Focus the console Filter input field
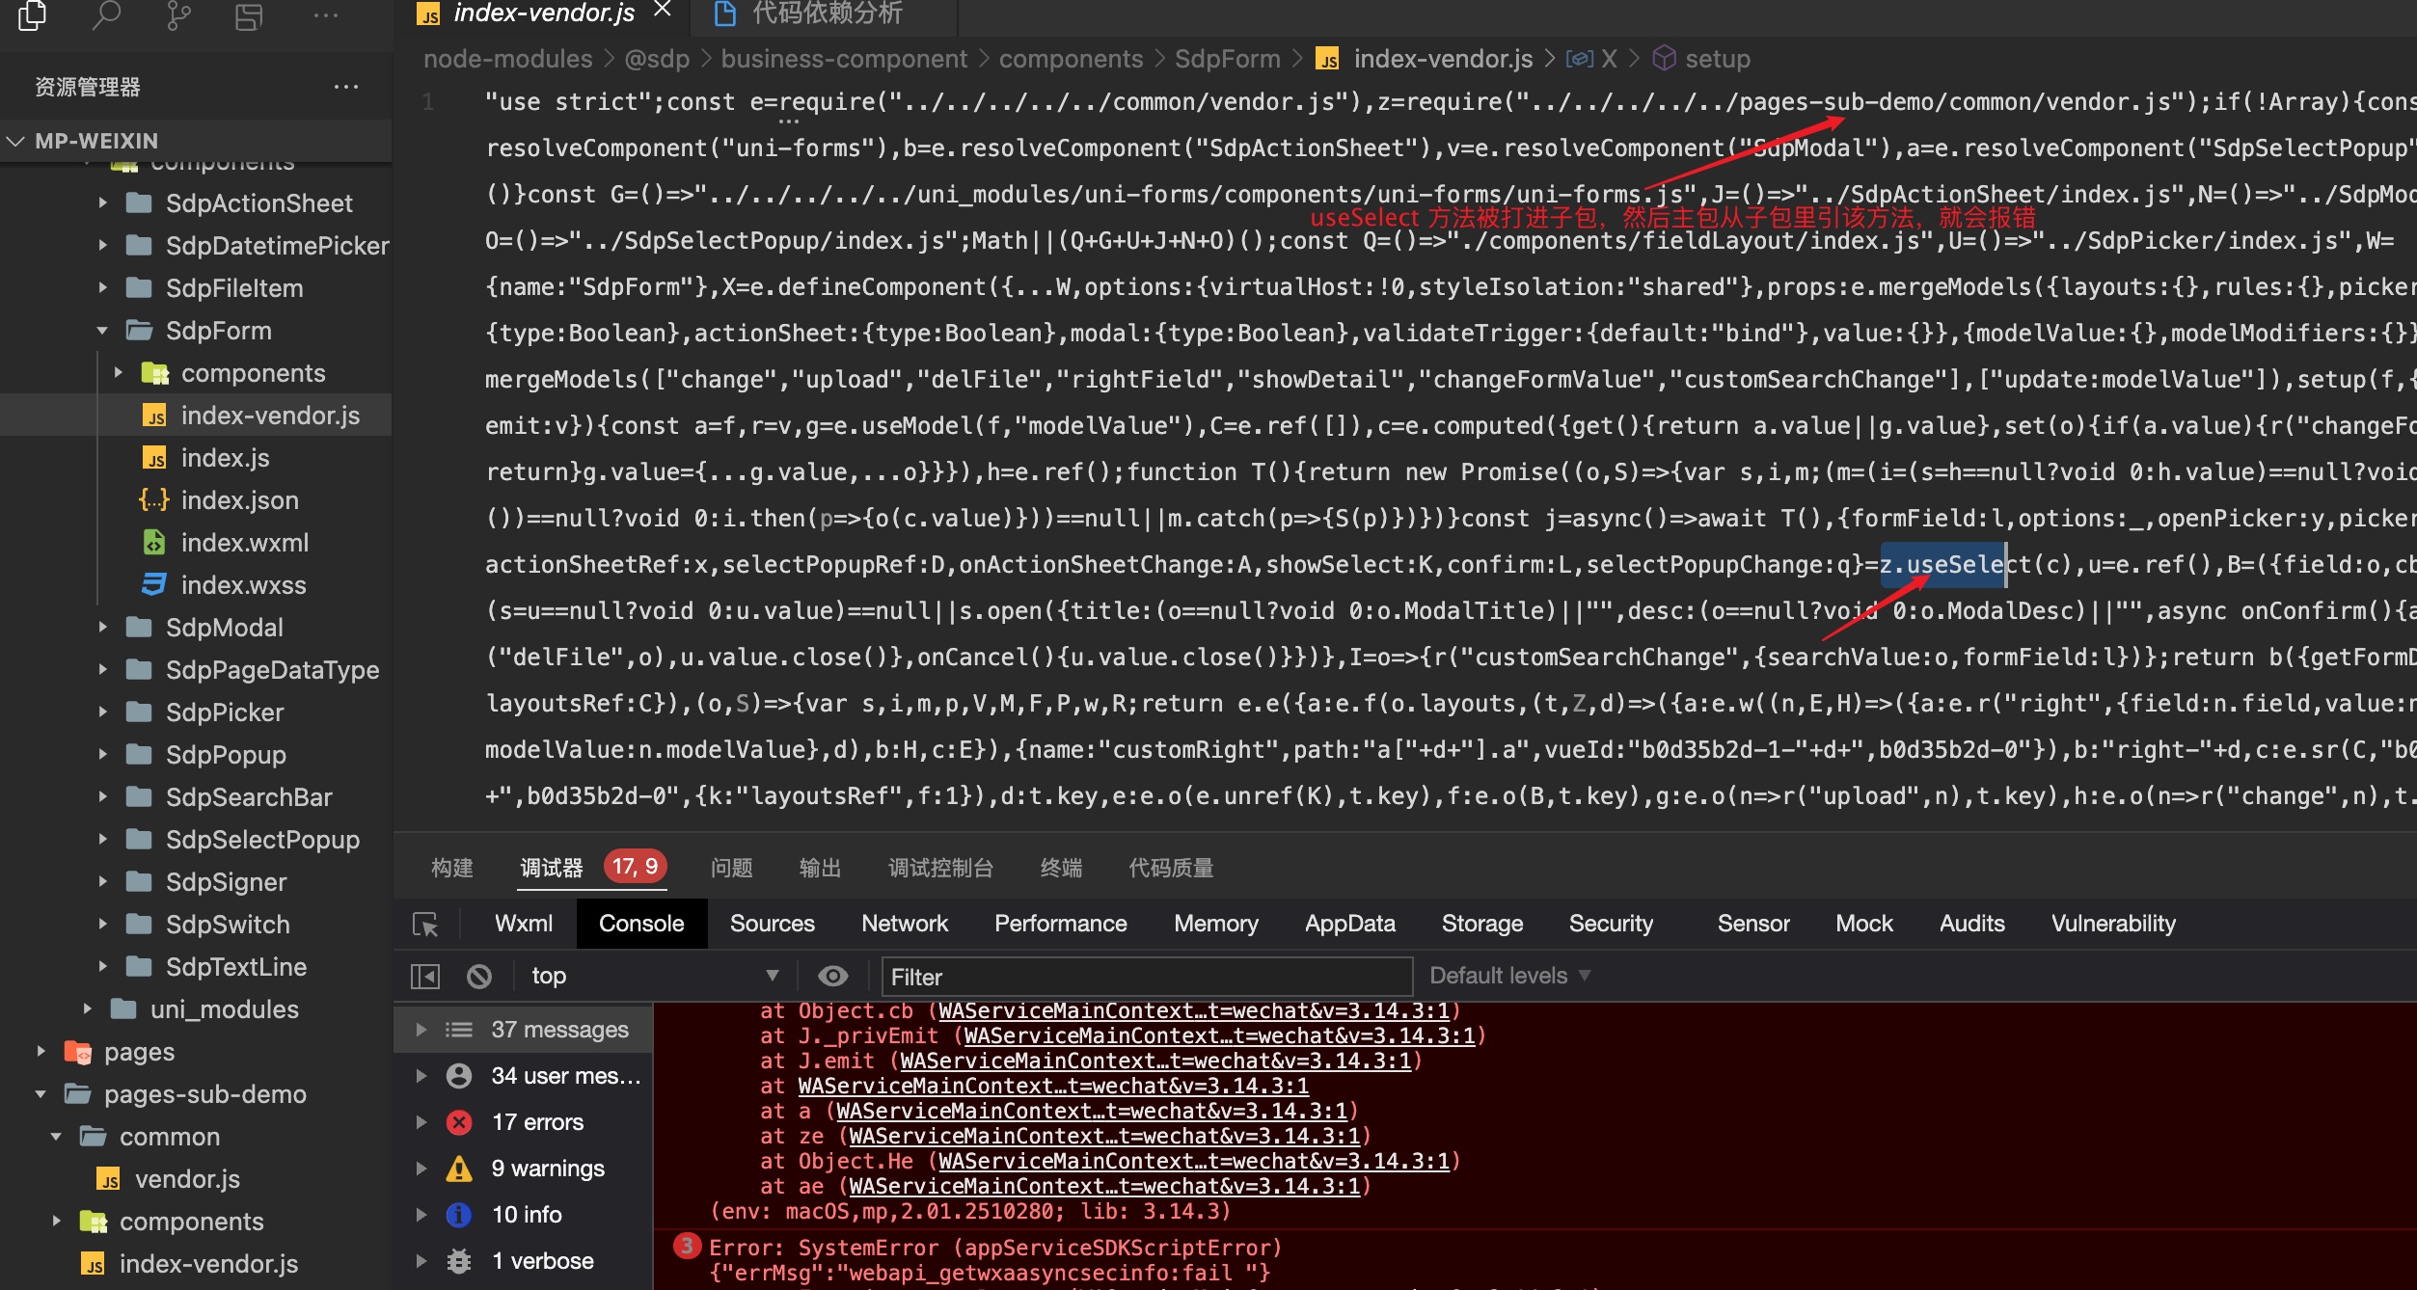 1146,977
